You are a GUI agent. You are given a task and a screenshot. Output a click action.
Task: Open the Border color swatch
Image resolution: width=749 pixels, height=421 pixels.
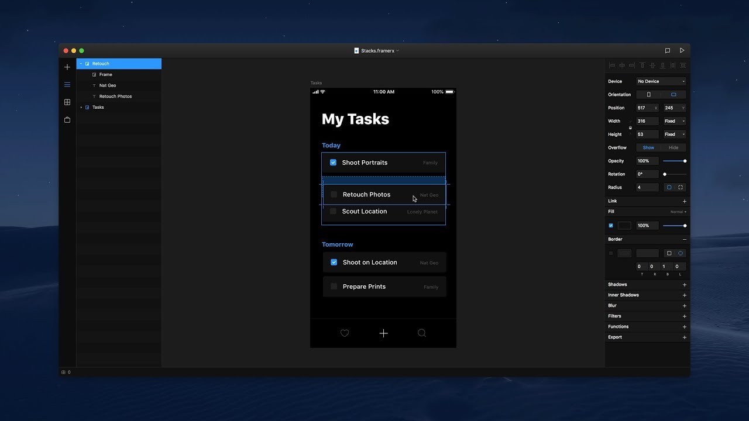pyautogui.click(x=624, y=253)
